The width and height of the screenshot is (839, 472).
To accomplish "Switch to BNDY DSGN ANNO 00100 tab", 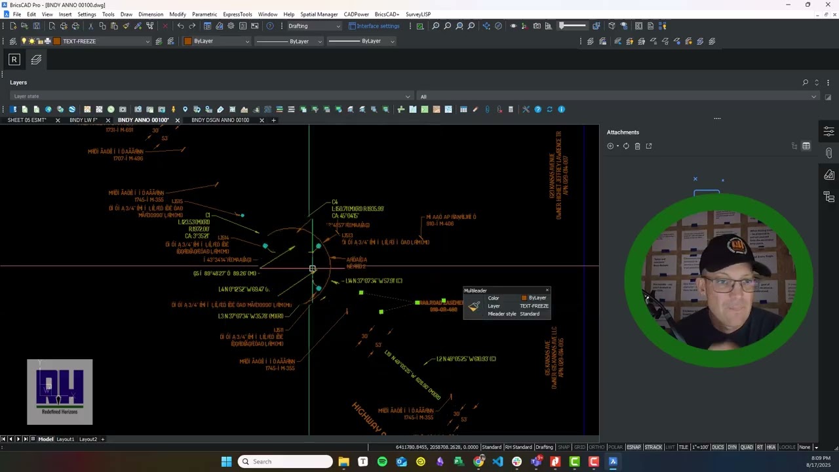I will 220,121.
